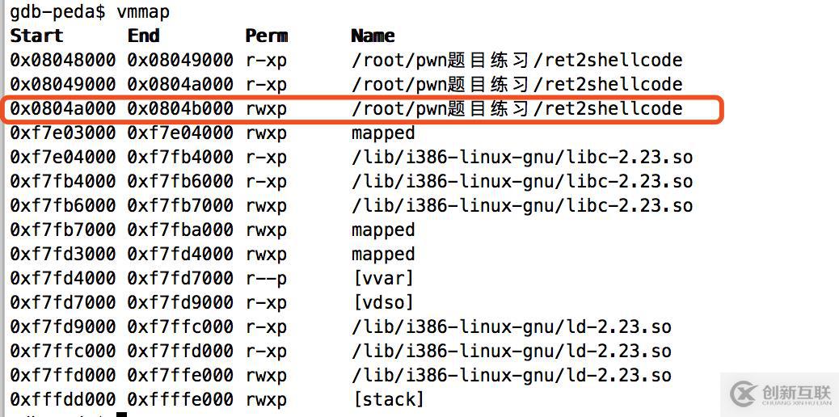
Task: Click ld-2.23.so path in 0xf7ffd000 row
Action: click(x=512, y=376)
